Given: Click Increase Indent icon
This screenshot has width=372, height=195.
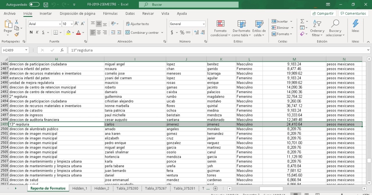Looking at the screenshot, I should (x=119, y=33).
